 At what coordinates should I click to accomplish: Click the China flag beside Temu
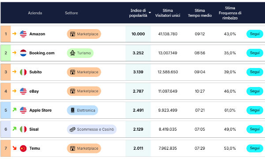click(23, 148)
